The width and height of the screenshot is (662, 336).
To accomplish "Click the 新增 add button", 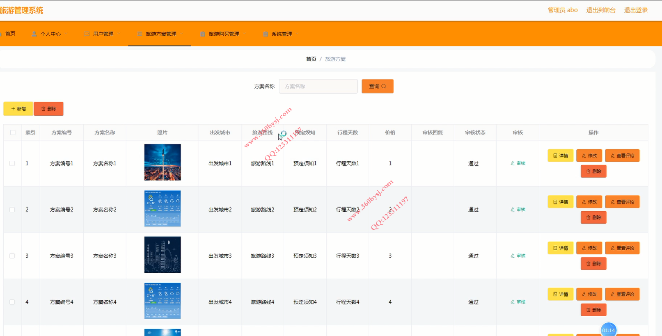I will click(x=18, y=109).
